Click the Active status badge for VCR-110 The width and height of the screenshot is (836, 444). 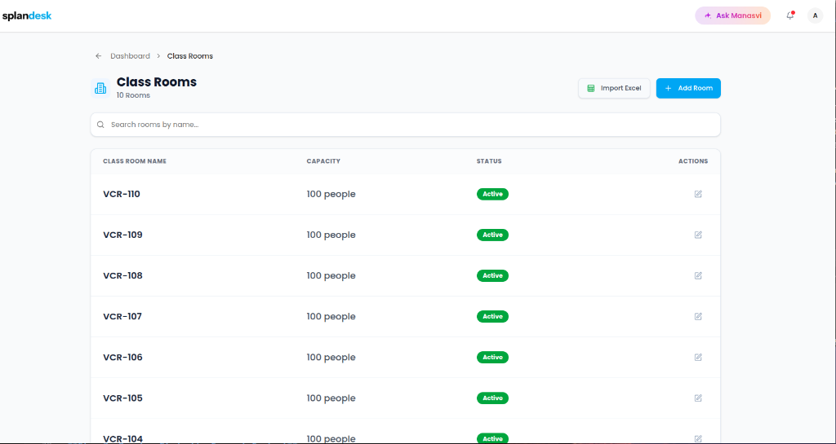click(x=492, y=194)
